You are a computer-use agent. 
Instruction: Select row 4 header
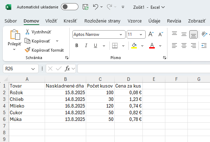click(x=4, y=106)
